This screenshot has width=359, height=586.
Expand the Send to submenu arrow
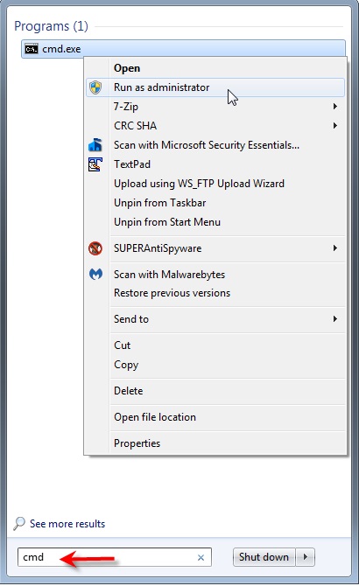(335, 318)
